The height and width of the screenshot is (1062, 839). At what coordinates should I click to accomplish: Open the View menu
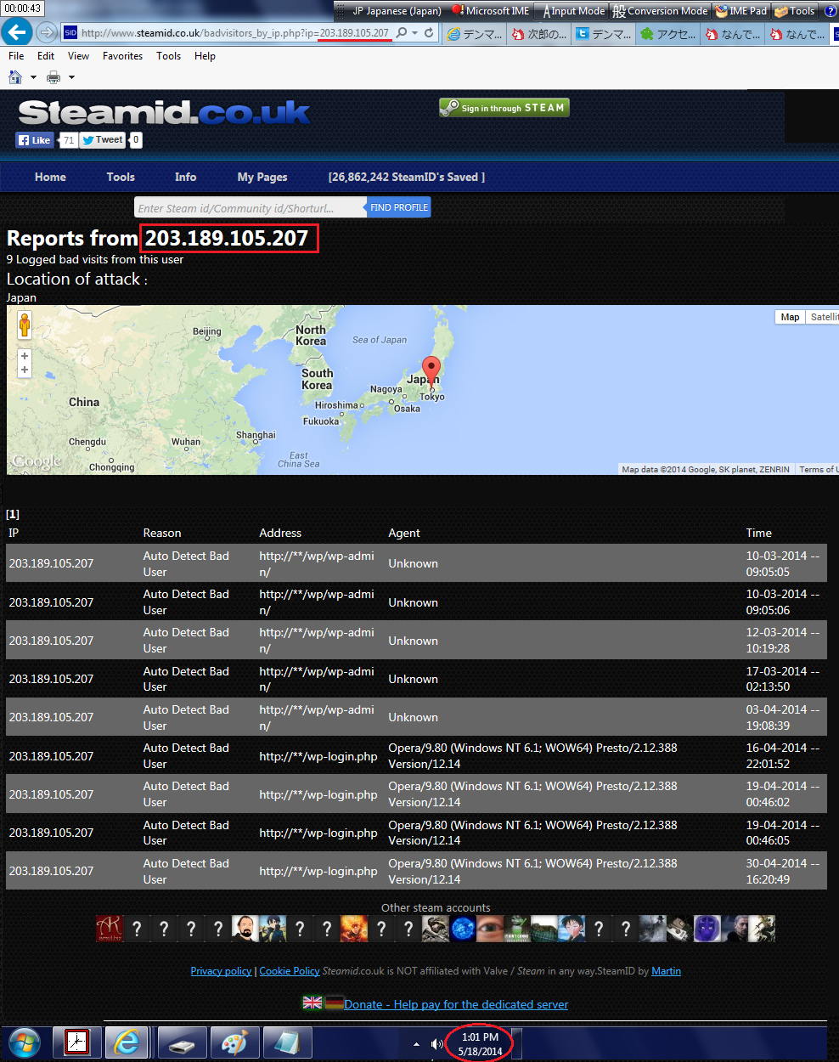[x=78, y=56]
